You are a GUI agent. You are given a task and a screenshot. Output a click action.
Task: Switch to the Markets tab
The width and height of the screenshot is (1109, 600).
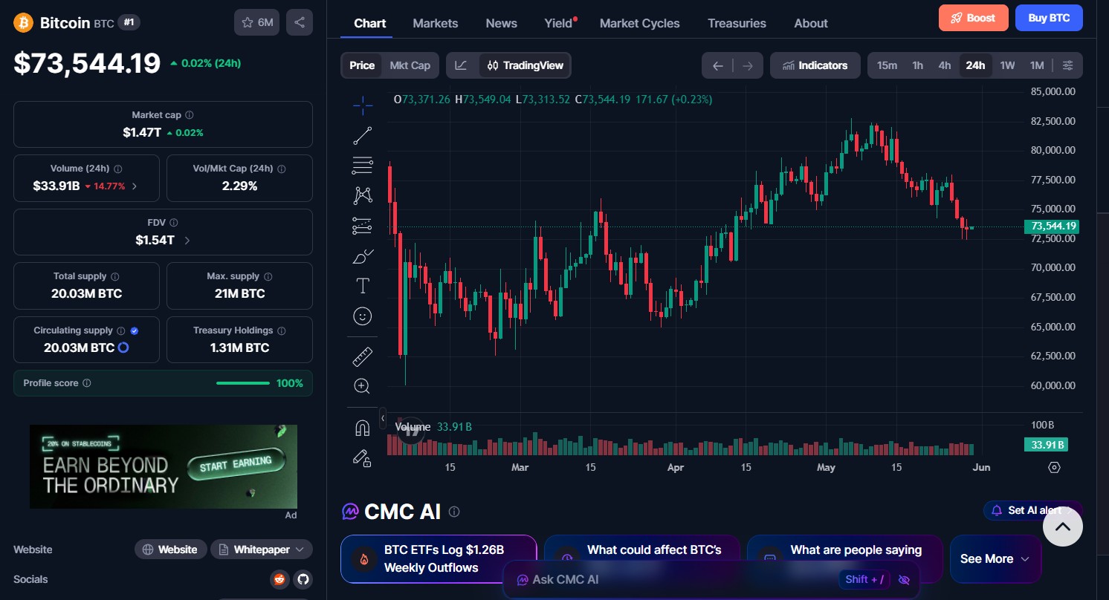(436, 23)
